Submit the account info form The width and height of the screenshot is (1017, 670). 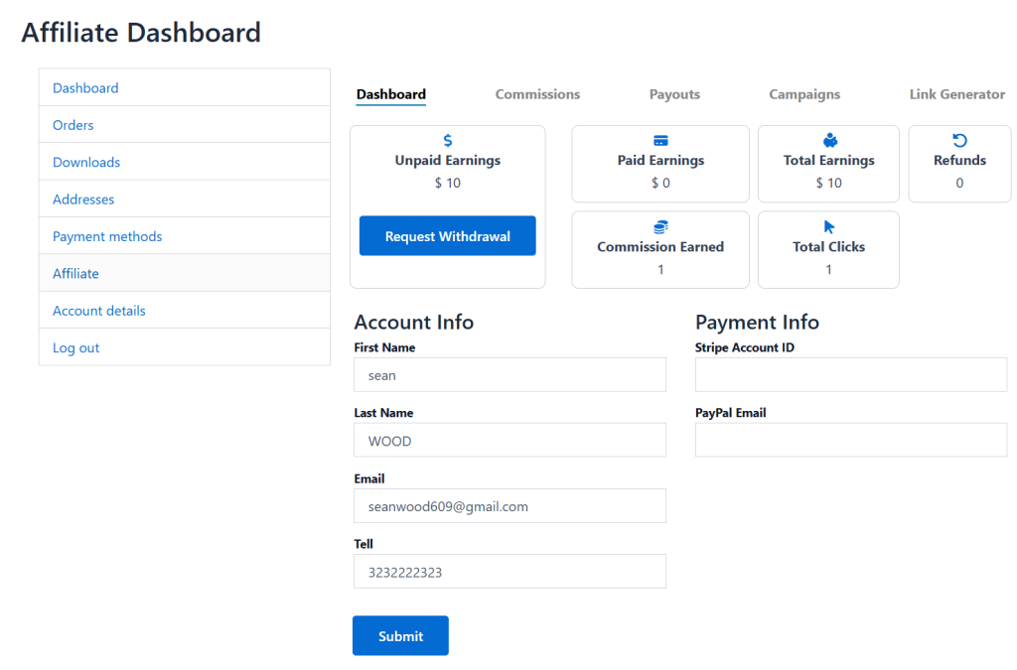click(400, 636)
